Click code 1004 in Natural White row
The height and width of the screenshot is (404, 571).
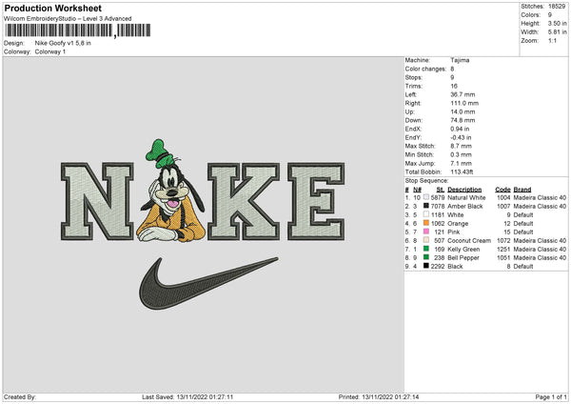coord(503,197)
